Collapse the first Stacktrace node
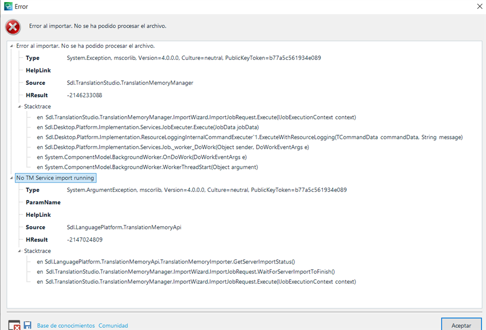486x330 pixels. coord(19,106)
